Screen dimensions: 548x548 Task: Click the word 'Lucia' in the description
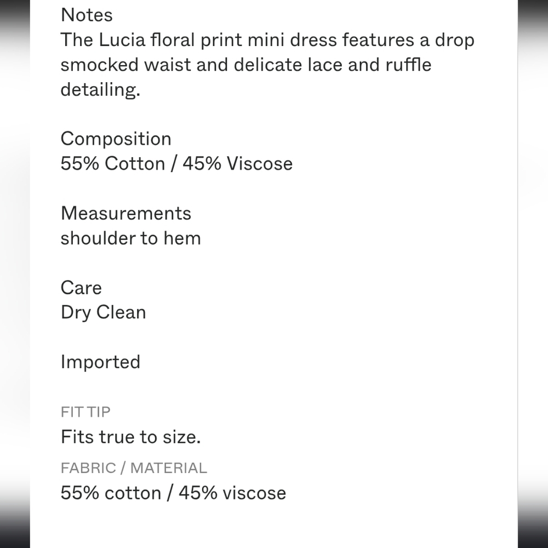pyautogui.click(x=122, y=40)
